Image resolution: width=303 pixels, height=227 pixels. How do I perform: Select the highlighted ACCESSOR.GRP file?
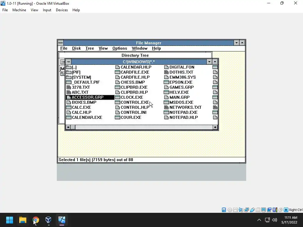coord(90,97)
